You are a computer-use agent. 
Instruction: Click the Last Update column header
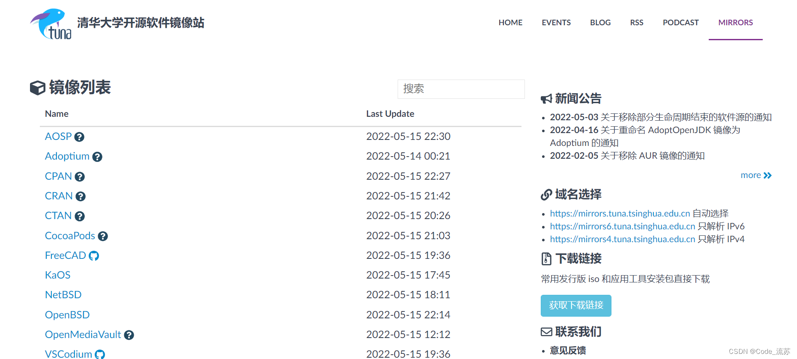(x=390, y=114)
